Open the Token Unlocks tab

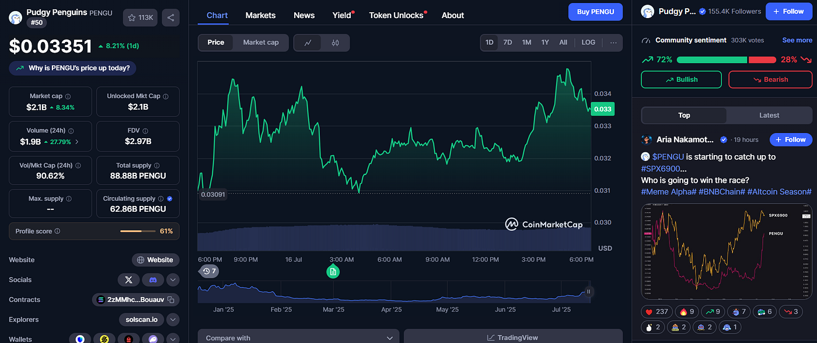coord(397,15)
